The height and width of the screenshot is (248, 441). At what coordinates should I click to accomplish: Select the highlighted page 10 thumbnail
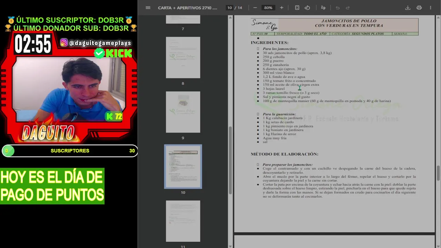pyautogui.click(x=183, y=166)
